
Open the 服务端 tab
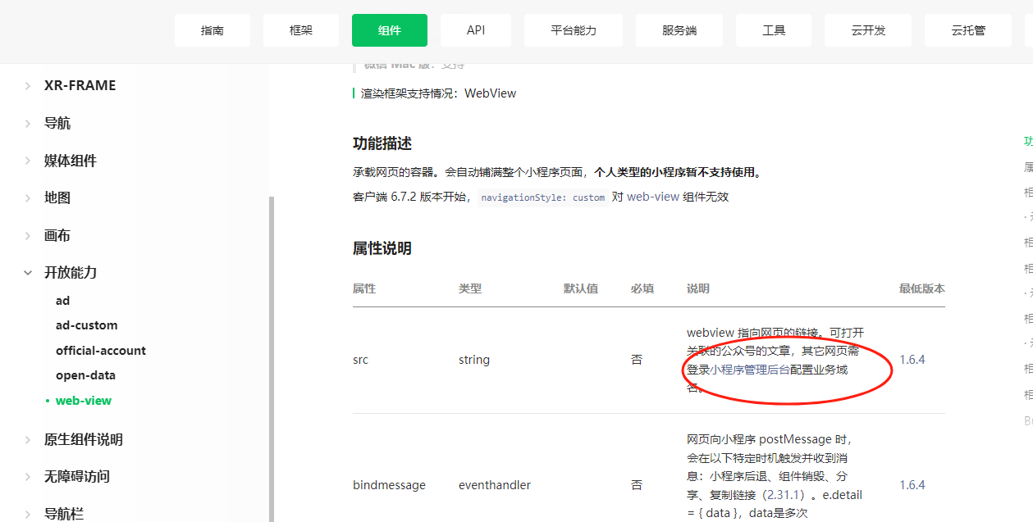[x=679, y=30]
